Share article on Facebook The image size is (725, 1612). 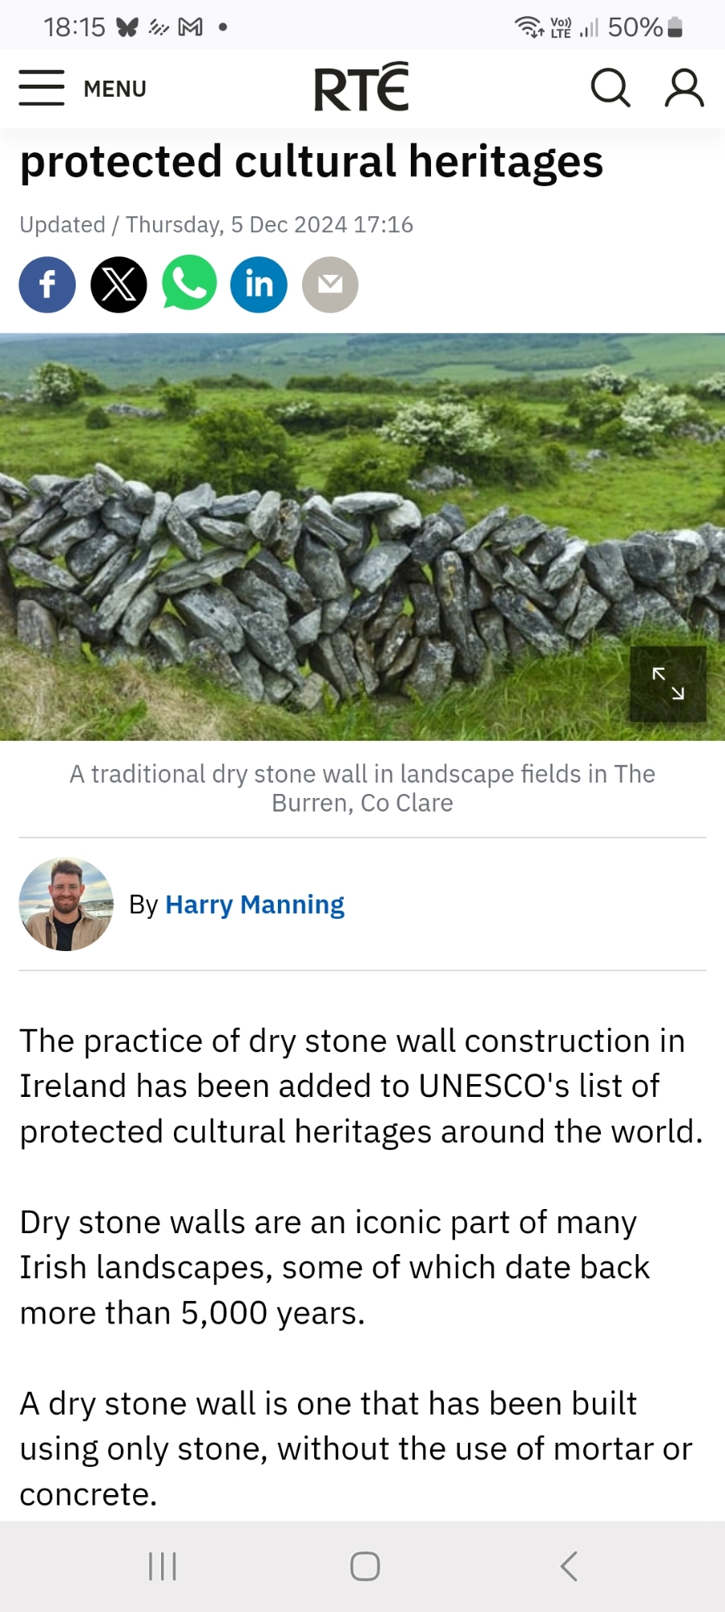tap(48, 285)
